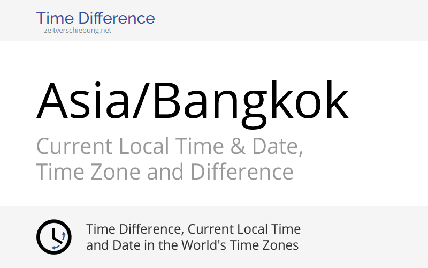
Task: Click the word "Time" in the top logo
Action: [x=55, y=18]
